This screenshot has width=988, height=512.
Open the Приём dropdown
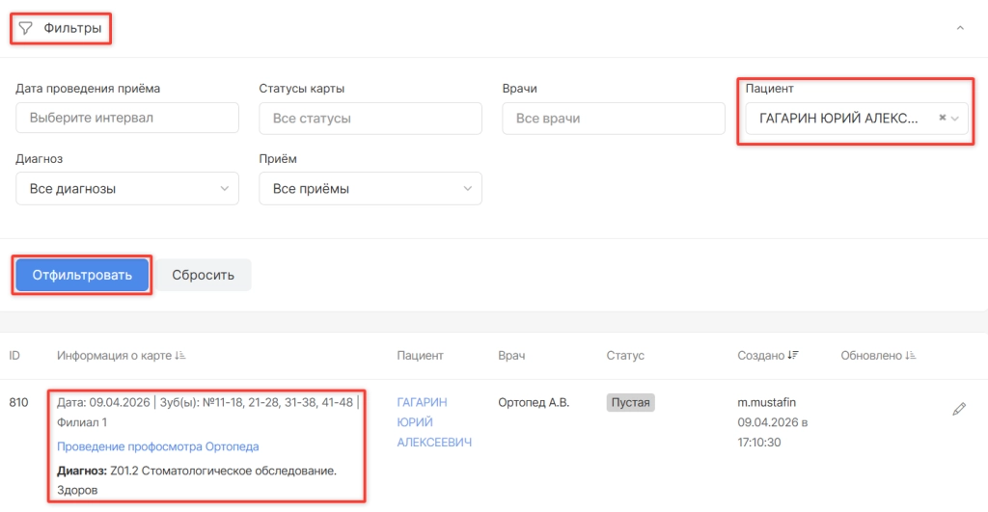click(x=370, y=189)
